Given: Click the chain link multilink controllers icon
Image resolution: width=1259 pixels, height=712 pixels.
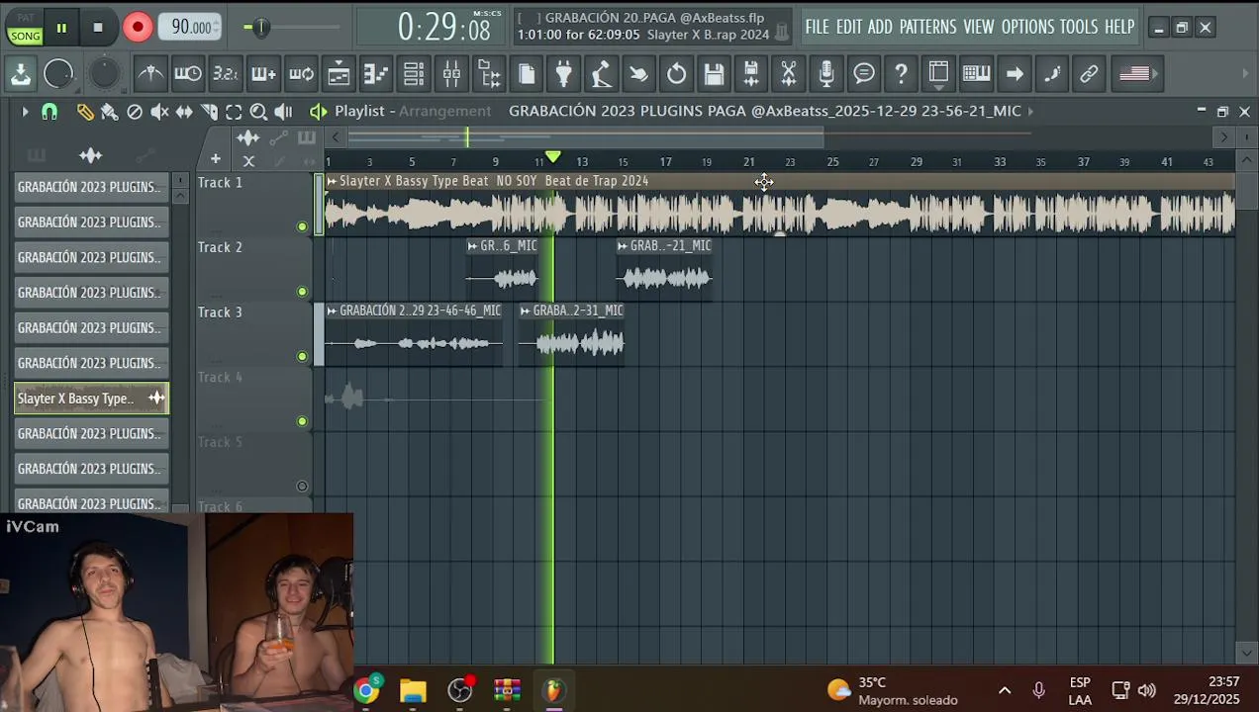Looking at the screenshot, I should 1089,73.
